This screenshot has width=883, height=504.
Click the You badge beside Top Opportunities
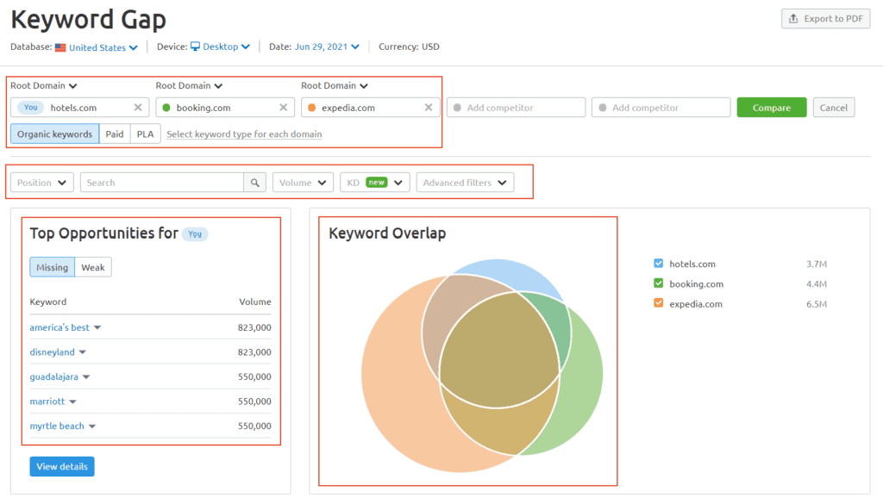pos(195,234)
